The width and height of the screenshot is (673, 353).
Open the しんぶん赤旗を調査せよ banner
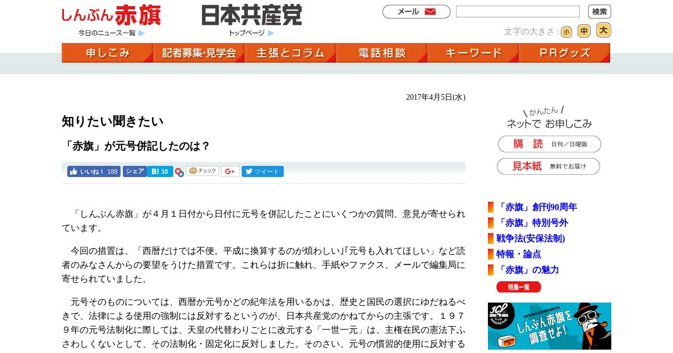(550, 326)
